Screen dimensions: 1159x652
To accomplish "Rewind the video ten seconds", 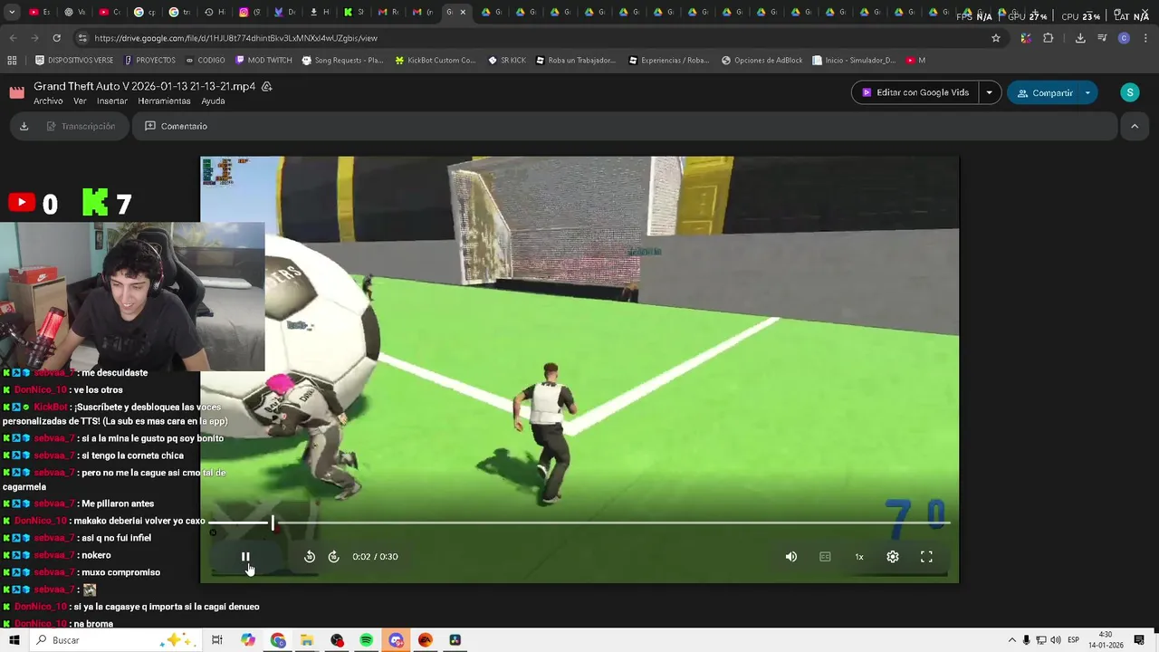I will [x=310, y=557].
